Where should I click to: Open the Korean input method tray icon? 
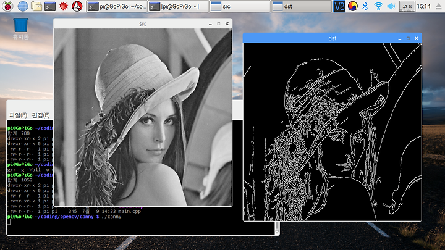(352, 6)
